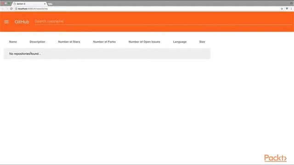Image resolution: width=294 pixels, height=165 pixels.
Task: Reload the page with the refresh icon
Action: tap(11, 9)
